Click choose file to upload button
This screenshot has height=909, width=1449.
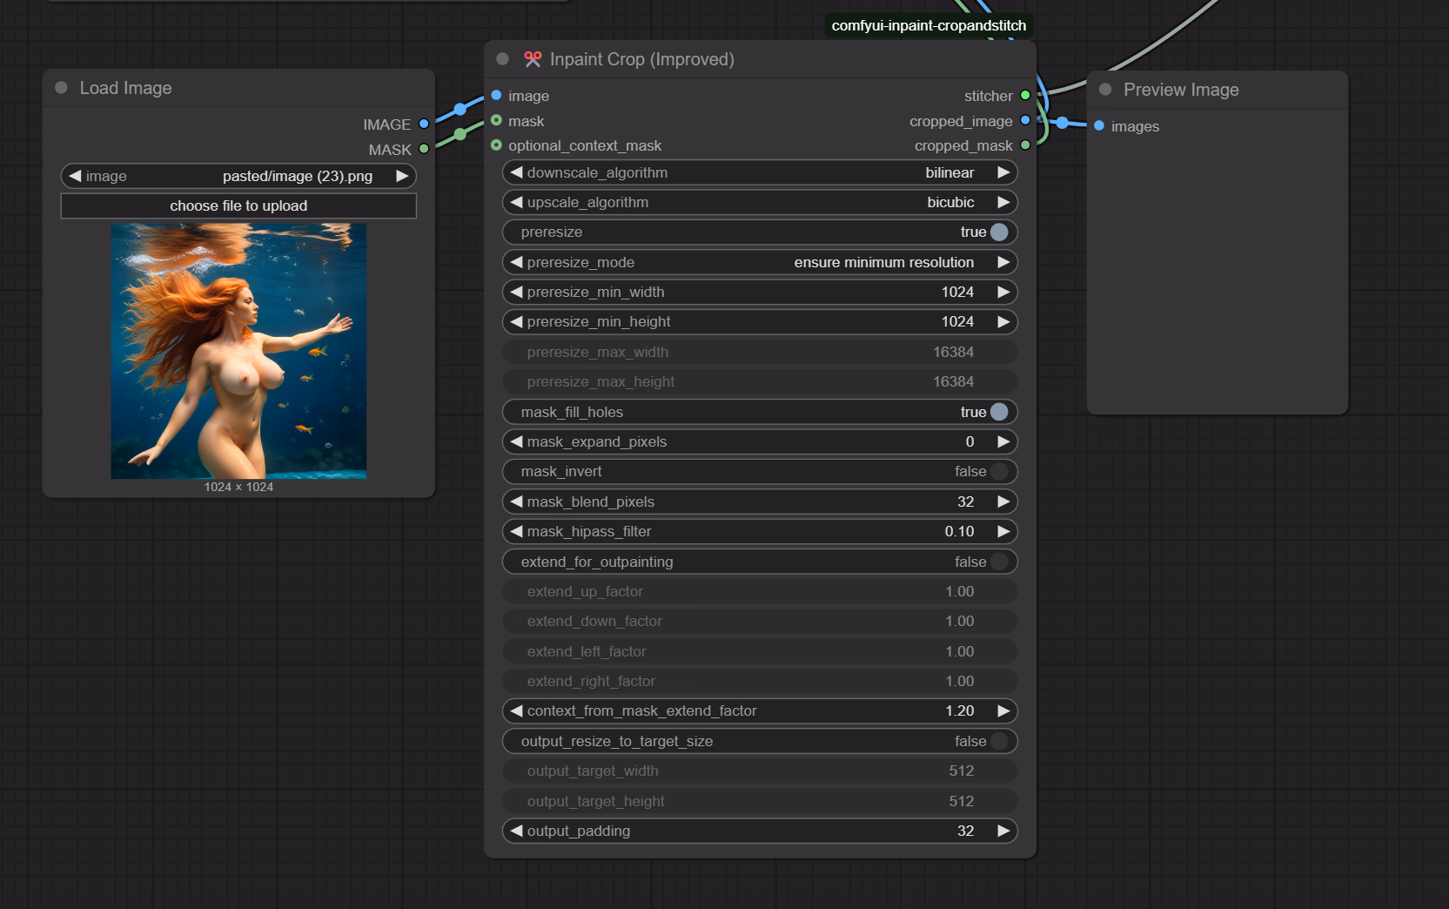tap(238, 206)
